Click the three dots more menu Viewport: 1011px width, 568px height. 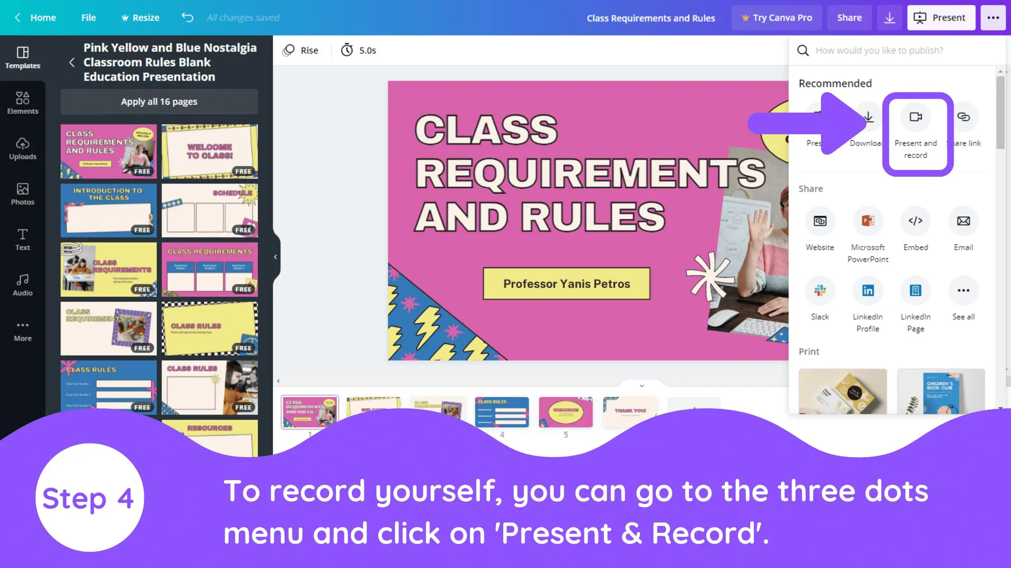coord(992,17)
